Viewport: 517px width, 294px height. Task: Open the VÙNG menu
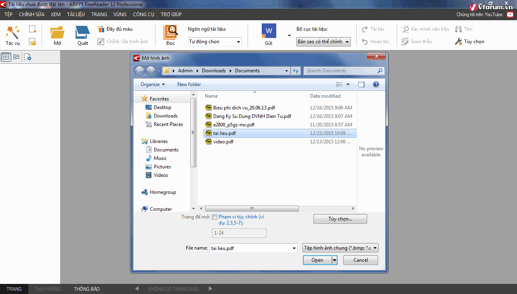click(x=120, y=15)
